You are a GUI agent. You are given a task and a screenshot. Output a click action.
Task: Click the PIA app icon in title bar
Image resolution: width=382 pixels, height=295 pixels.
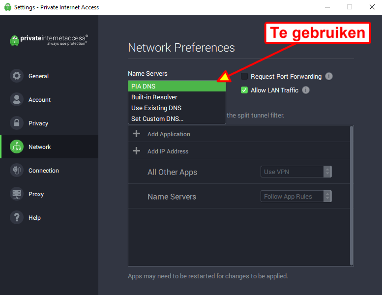click(8, 7)
